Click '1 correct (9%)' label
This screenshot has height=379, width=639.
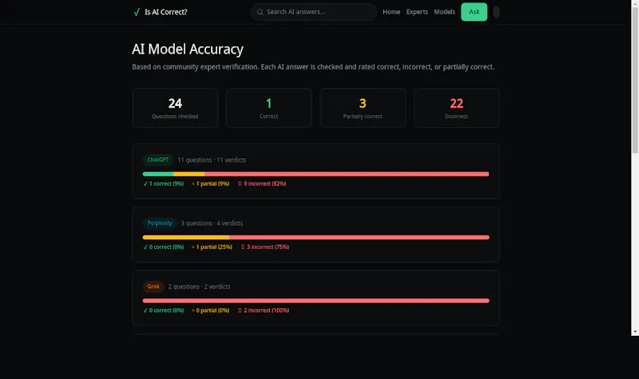pyautogui.click(x=166, y=184)
